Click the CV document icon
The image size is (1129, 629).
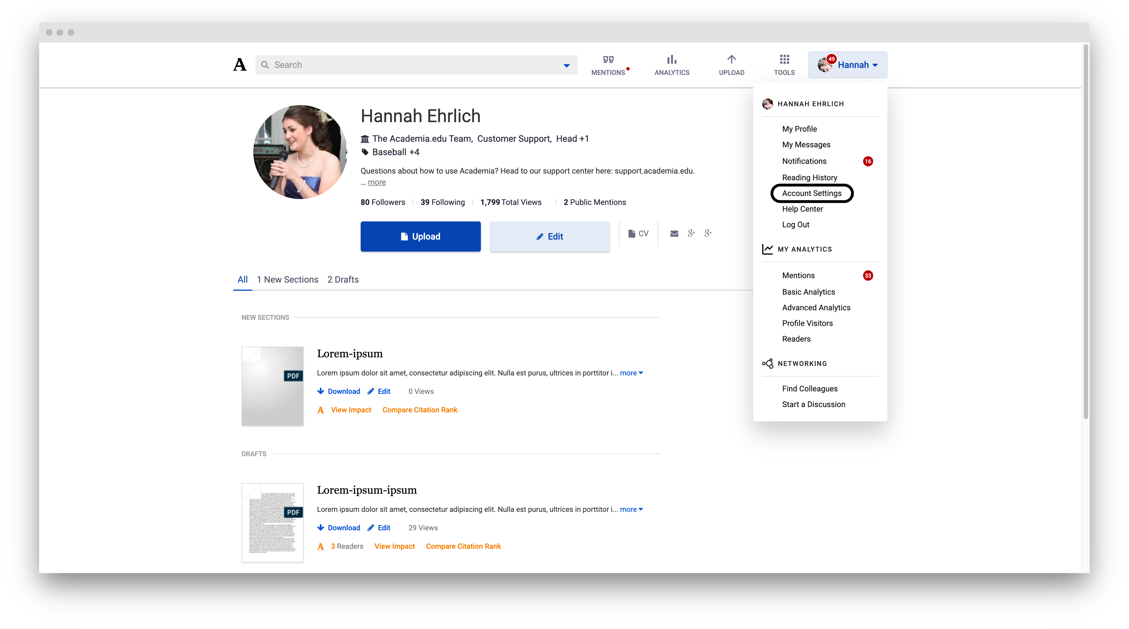[x=632, y=234]
